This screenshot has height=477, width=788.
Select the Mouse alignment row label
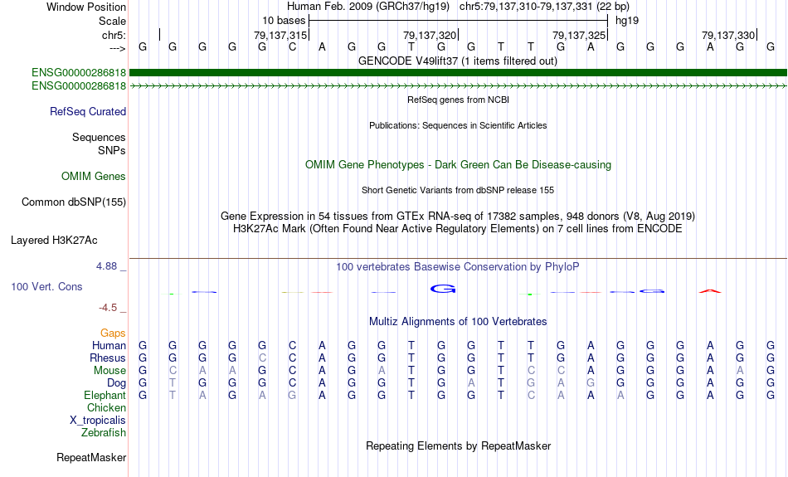point(109,371)
